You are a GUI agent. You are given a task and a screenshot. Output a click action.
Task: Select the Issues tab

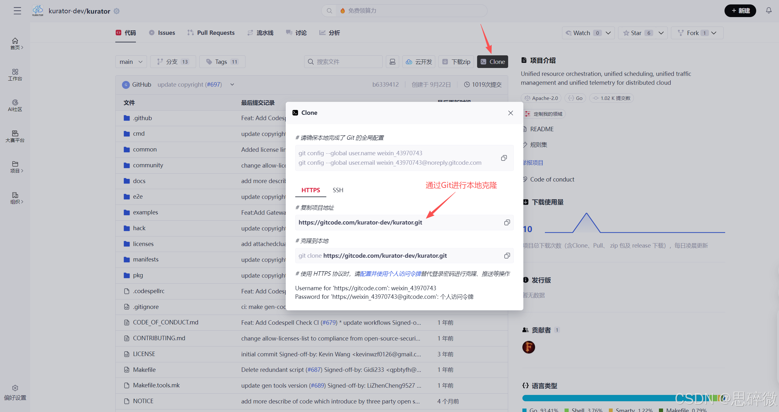(x=162, y=33)
